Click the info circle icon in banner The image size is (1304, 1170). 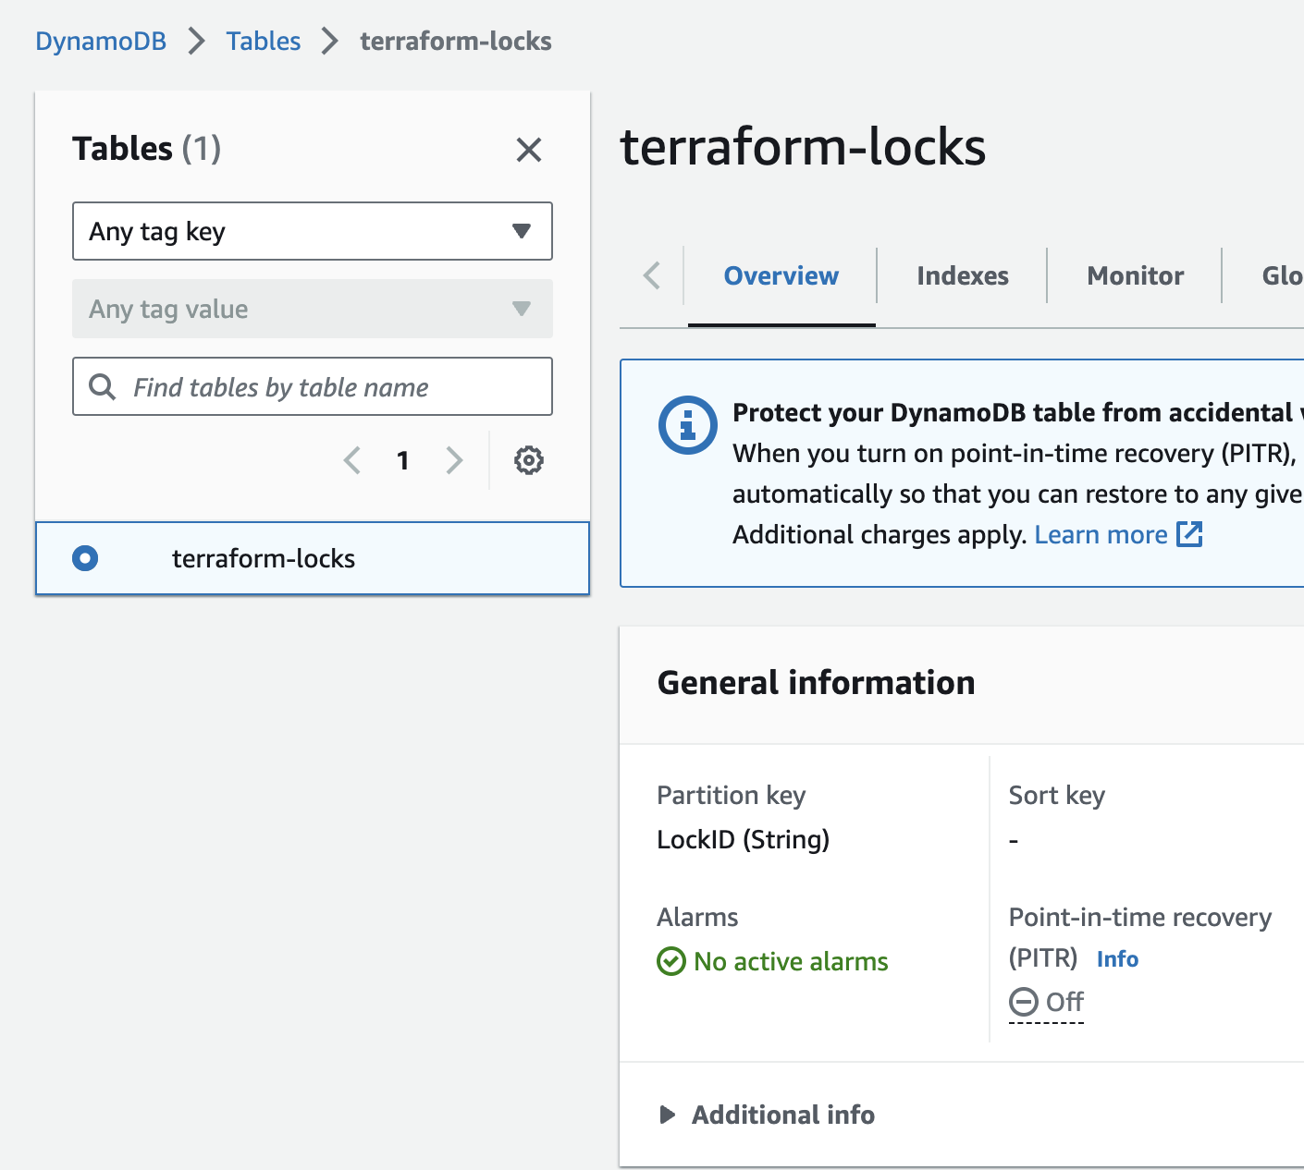click(x=687, y=425)
